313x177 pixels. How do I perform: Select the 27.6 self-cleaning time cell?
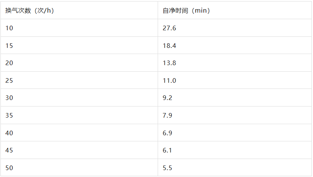pos(169,28)
